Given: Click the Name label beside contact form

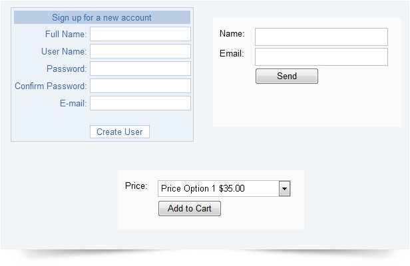Looking at the screenshot, I should [x=232, y=33].
